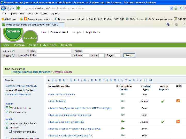
Task: Open the Physical Sciences and Engineering breadcrumb link
Action: click(x=31, y=72)
